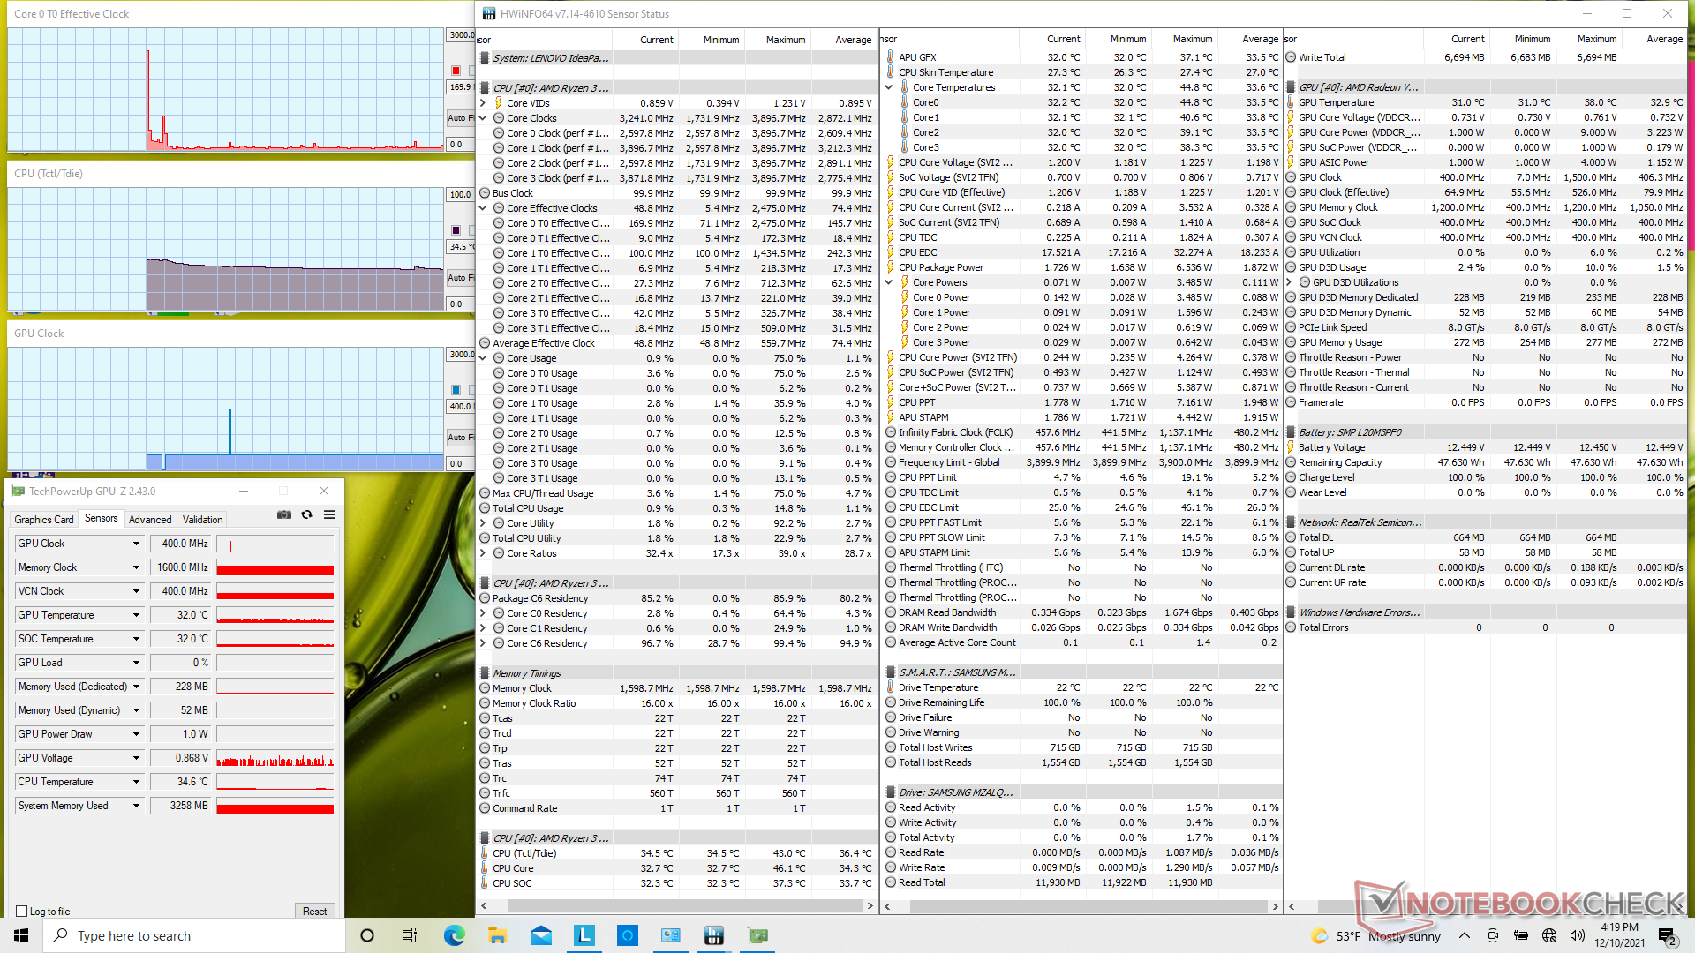Open the Mail app in the taskbar
Screen dimensions: 1695x953
click(x=541, y=935)
